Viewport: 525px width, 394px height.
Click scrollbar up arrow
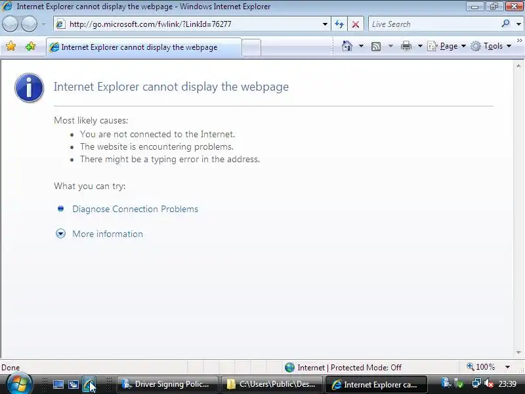[x=518, y=66]
